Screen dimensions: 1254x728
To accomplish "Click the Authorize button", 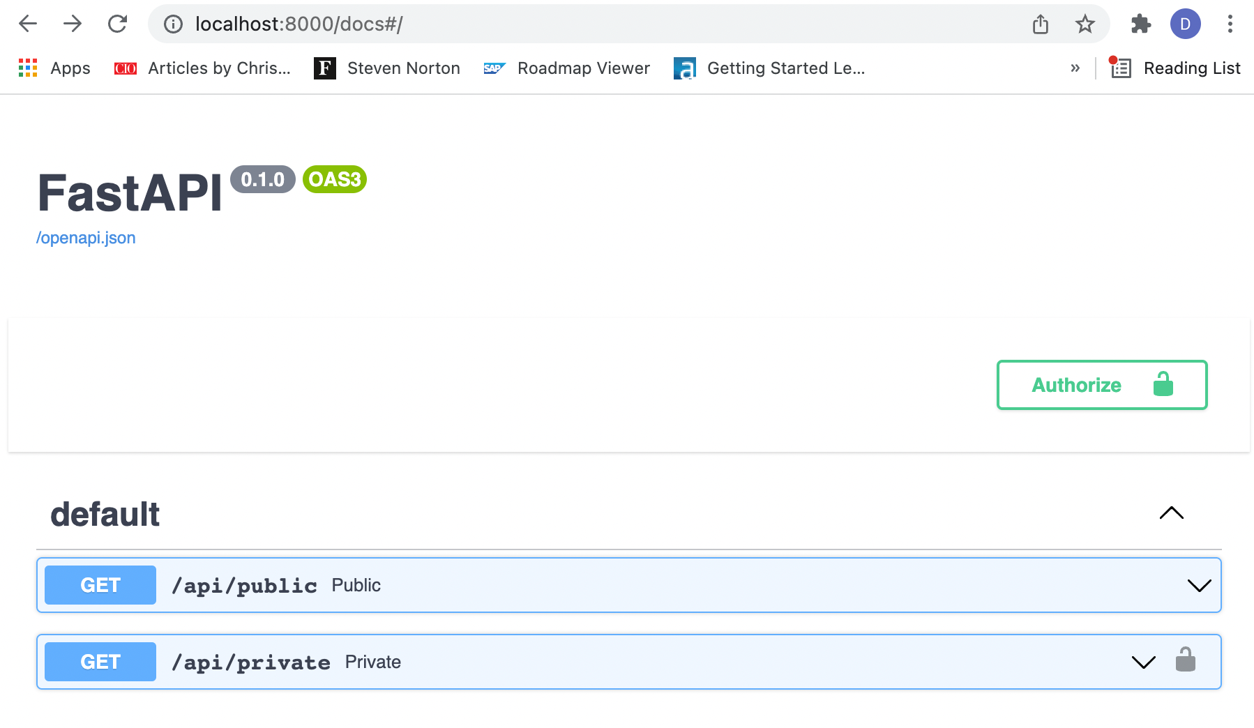I will tap(1101, 385).
